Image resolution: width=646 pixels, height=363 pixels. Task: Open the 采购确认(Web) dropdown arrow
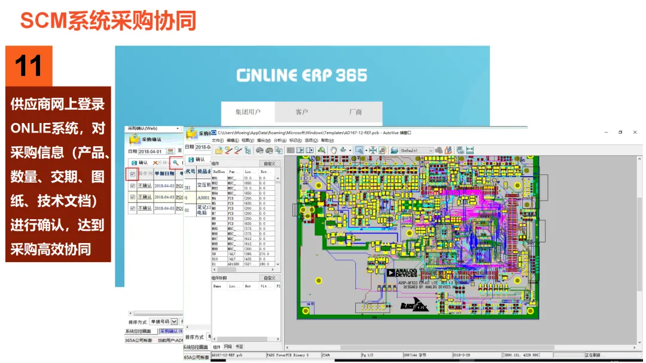pos(178,129)
